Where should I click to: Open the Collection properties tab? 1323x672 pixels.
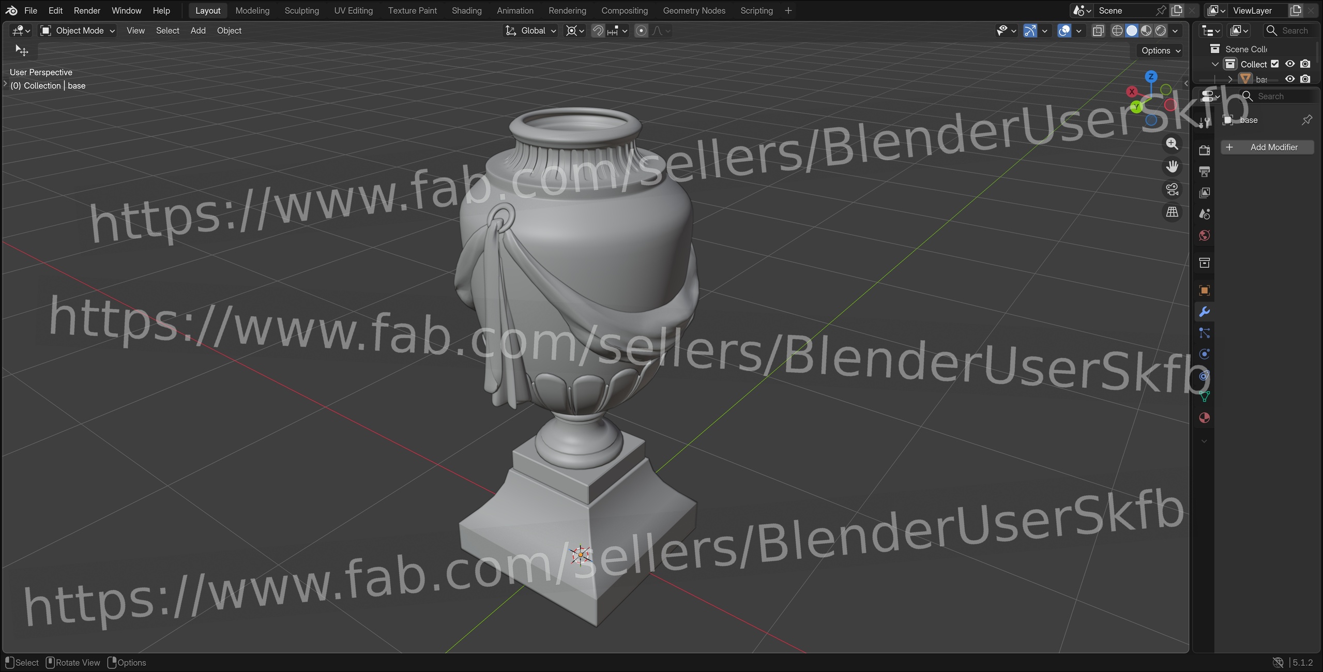click(x=1204, y=263)
